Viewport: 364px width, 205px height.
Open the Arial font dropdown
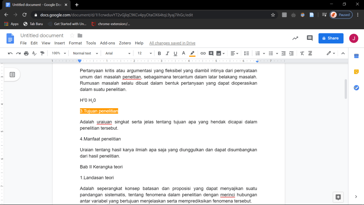point(118,53)
